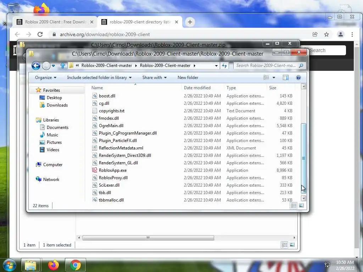Select Plugin_CgProgramManager.dll file
The image size is (363, 272).
(128, 133)
